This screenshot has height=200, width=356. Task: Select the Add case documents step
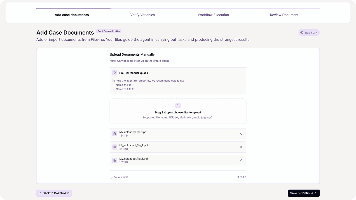(72, 15)
